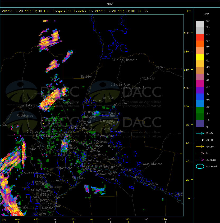Click the 'Ugarteche' label on the map
The width and height of the screenshot is (220, 223).
click(x=65, y=168)
